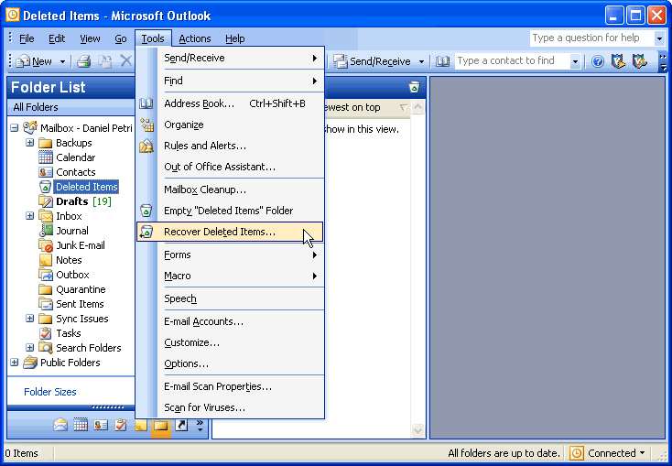672x466 pixels.
Task: Collapse the Mailbox - Daniel Petri tree node
Action: point(15,128)
